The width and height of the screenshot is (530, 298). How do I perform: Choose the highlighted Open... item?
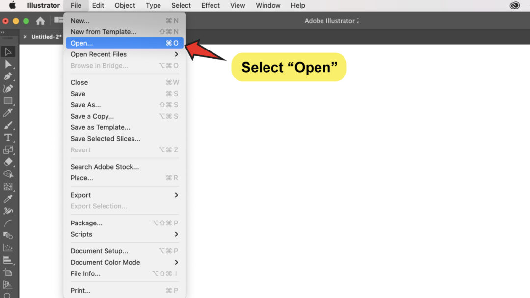(x=124, y=43)
